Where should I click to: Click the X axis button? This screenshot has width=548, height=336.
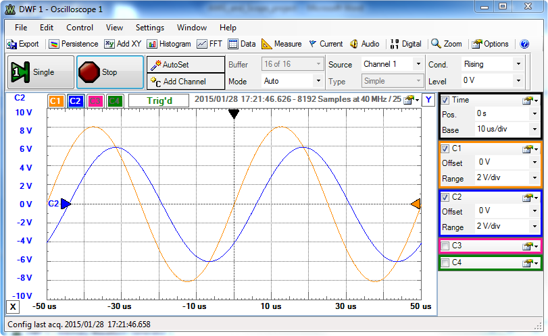click(13, 307)
